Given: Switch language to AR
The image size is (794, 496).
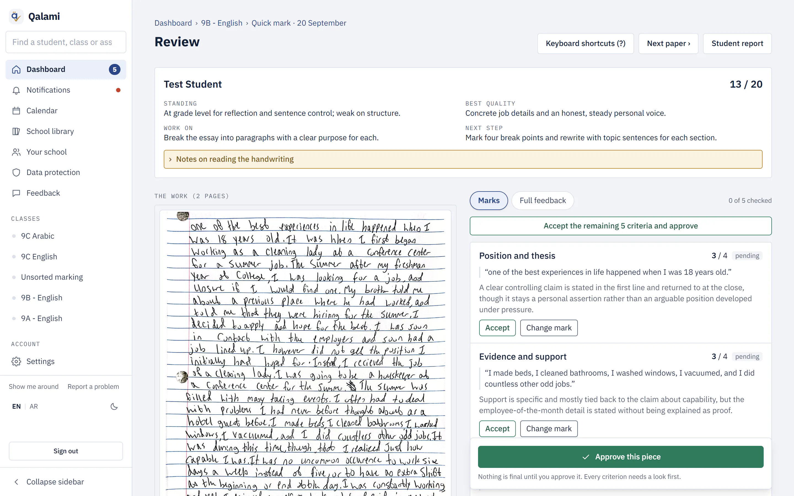Looking at the screenshot, I should click(33, 406).
